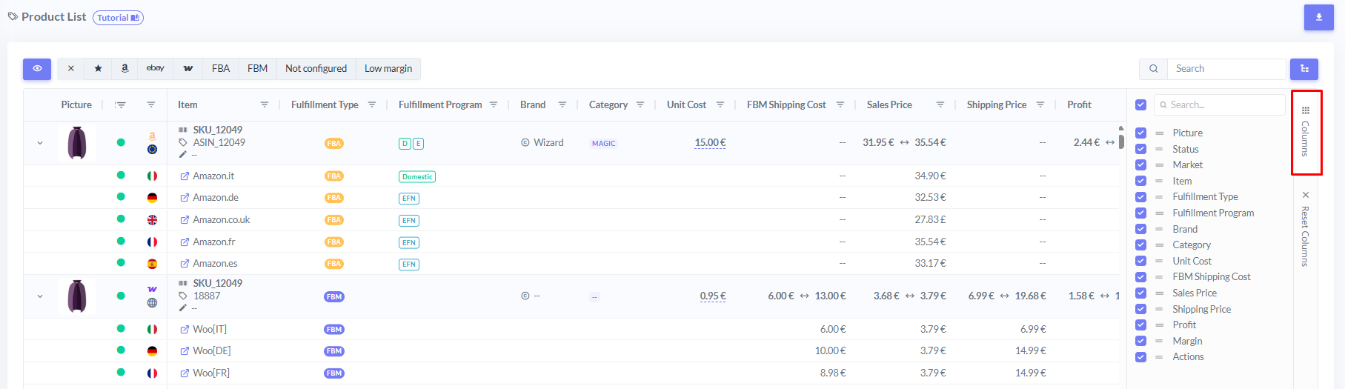1345x389 pixels.
Task: Click the edit pencil under ASIN_12049
Action: pyautogui.click(x=183, y=155)
